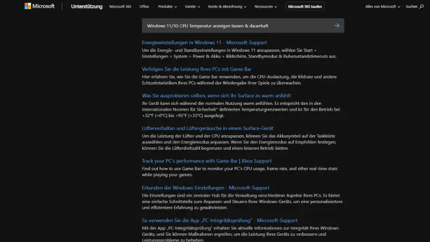Click the Microsoft logo
This screenshot has height=242, width=430.
coord(40,6)
